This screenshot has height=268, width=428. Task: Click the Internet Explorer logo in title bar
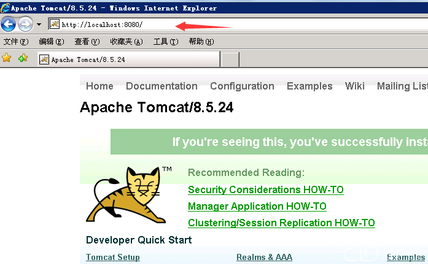coord(5,8)
